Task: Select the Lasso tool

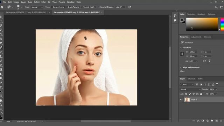Action: click(x=1, y=26)
